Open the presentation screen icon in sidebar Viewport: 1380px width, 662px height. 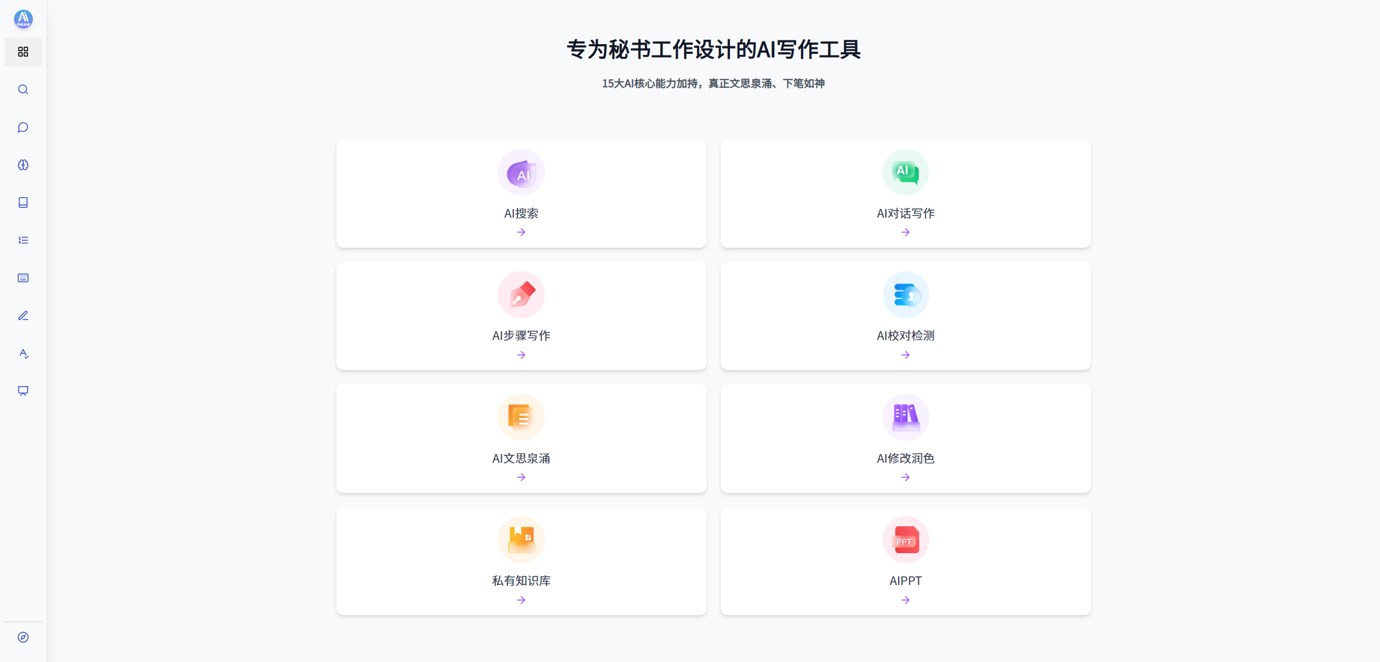tap(23, 391)
